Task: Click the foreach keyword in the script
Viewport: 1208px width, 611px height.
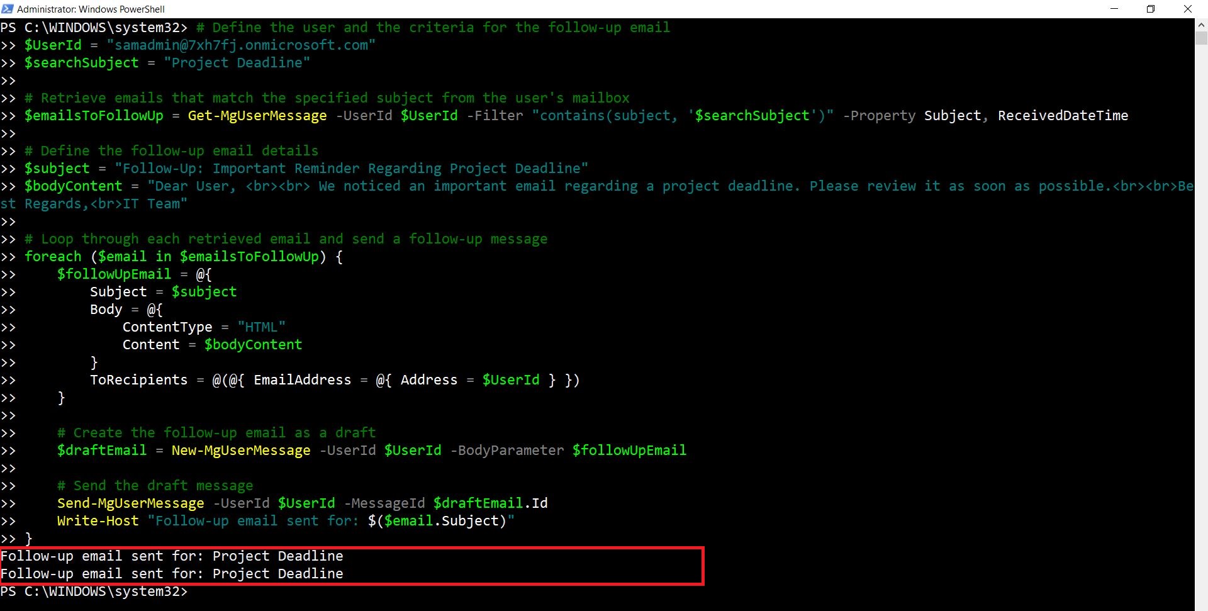Action: coord(53,257)
